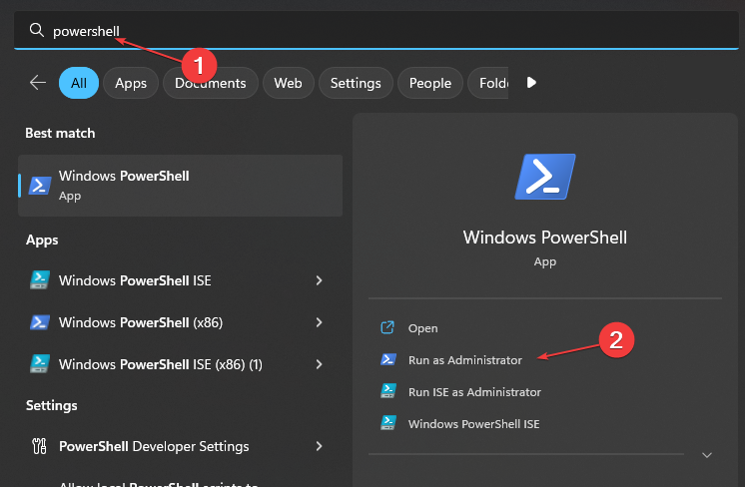Click the Best match heading
The height and width of the screenshot is (487, 745).
pyautogui.click(x=60, y=133)
